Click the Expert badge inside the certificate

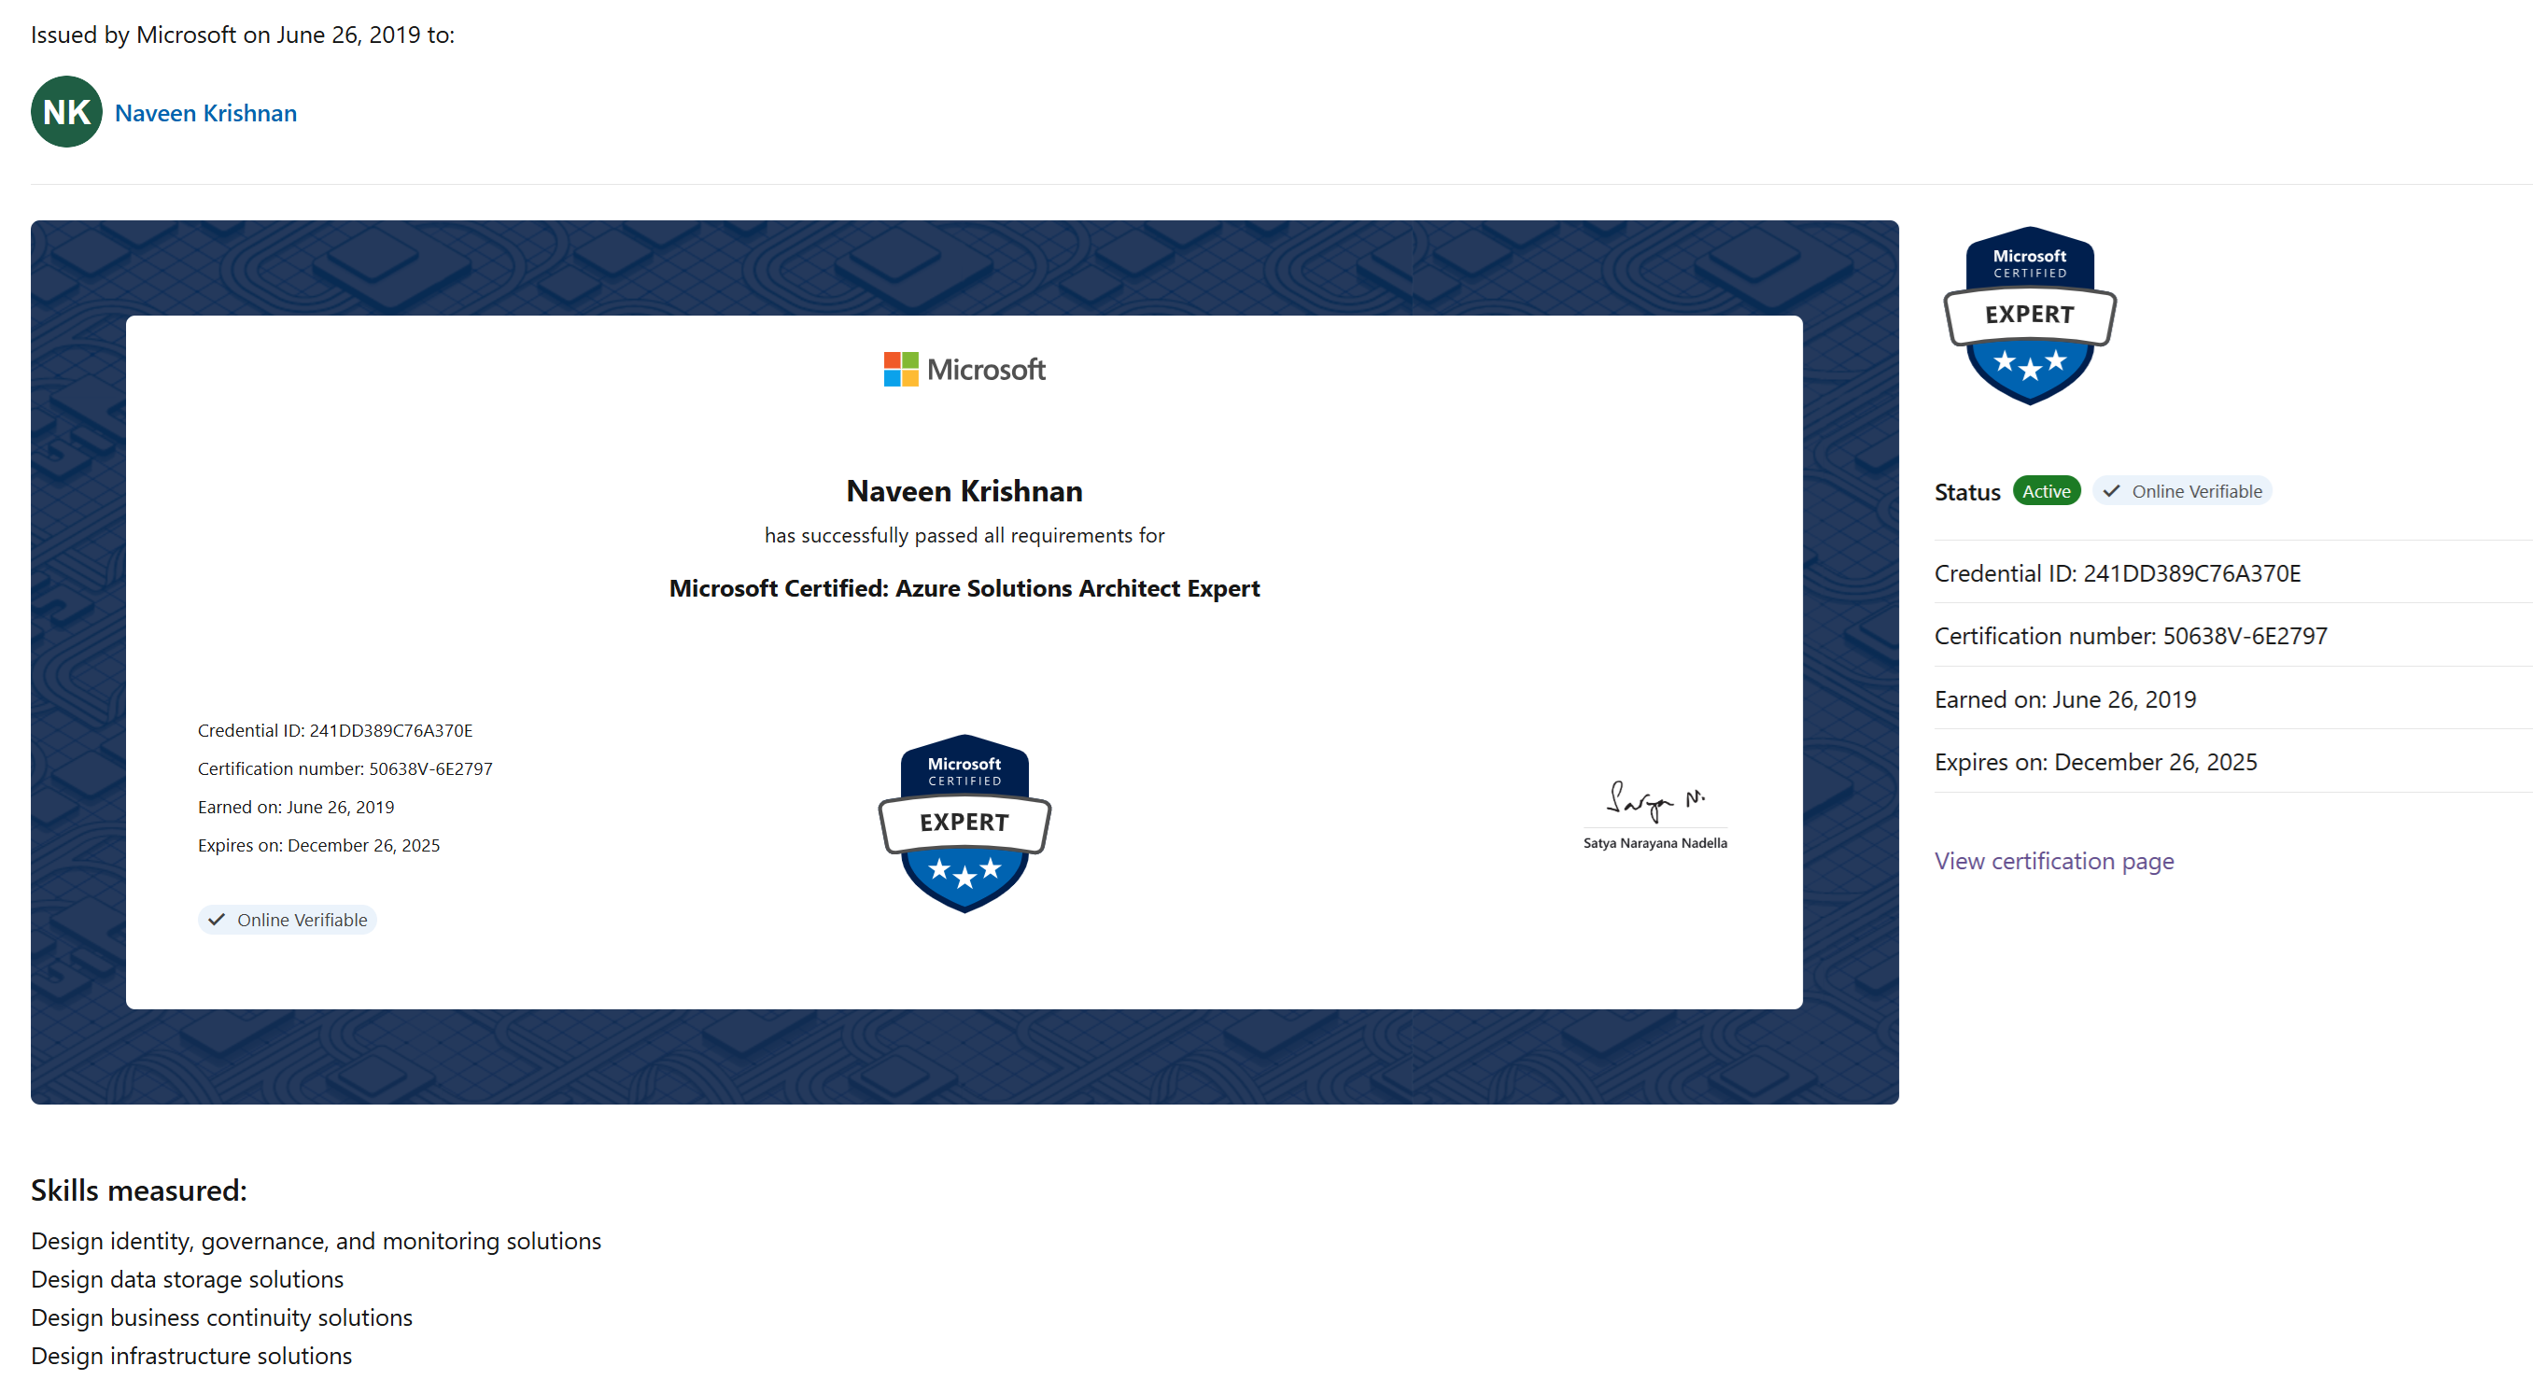[x=964, y=824]
